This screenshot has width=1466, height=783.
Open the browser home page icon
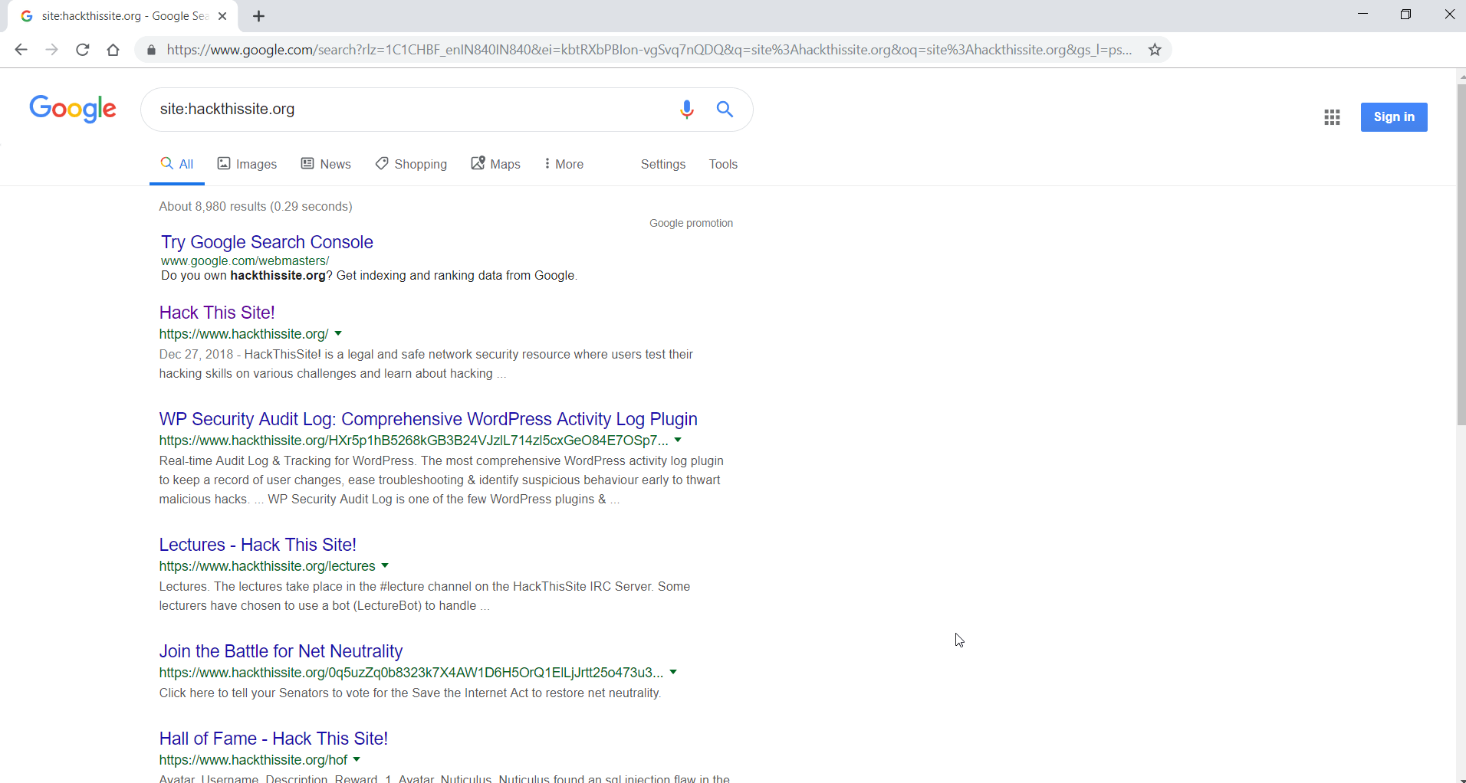(113, 50)
